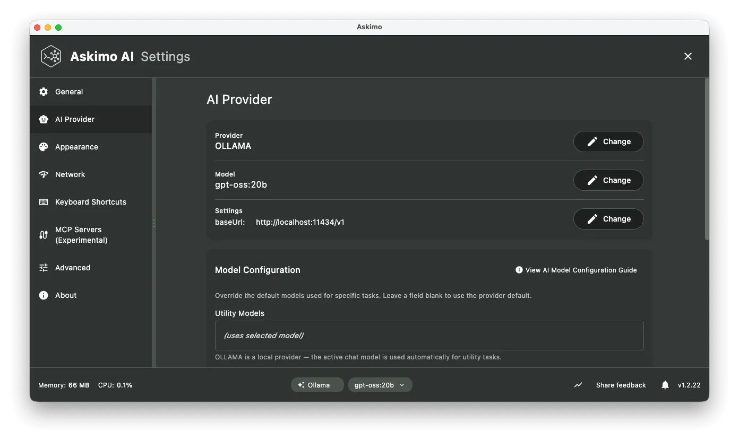Viewport: 739px width, 441px height.
Task: Click the Utility Models label
Action: 239,313
